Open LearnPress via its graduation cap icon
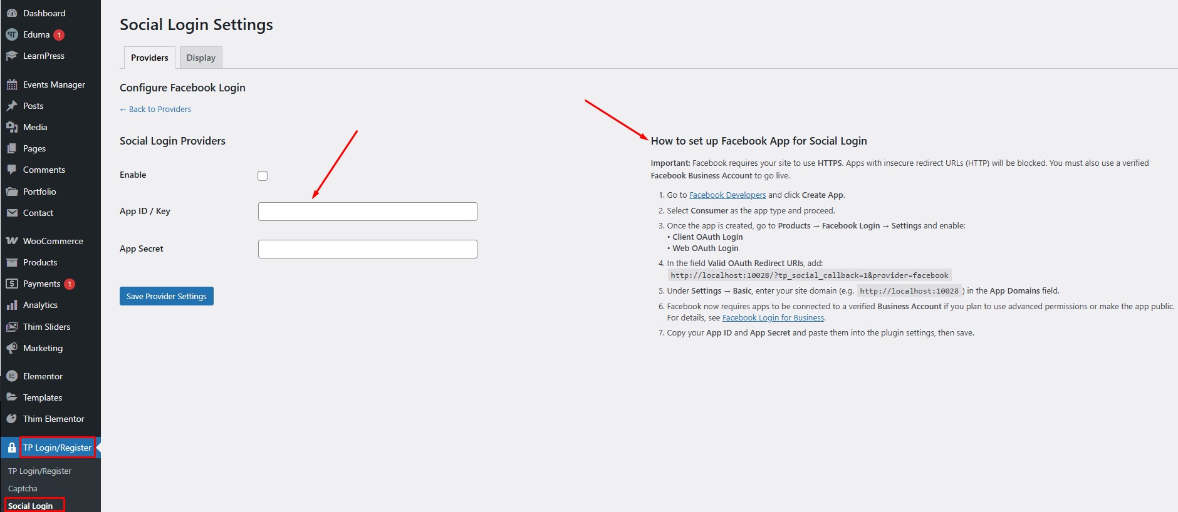The image size is (1178, 512). coord(12,56)
